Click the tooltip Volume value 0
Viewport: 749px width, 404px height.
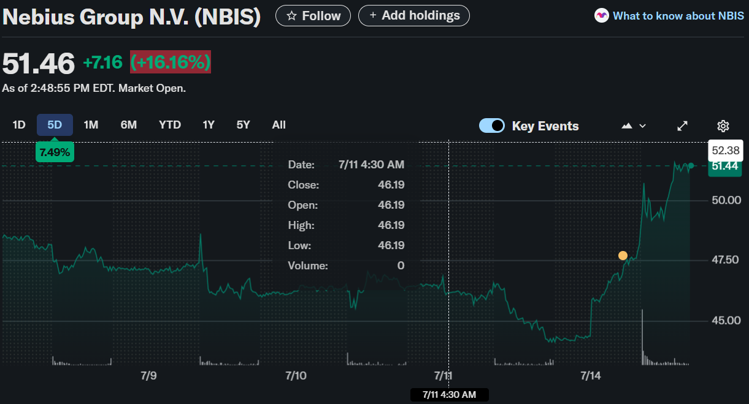pyautogui.click(x=401, y=266)
